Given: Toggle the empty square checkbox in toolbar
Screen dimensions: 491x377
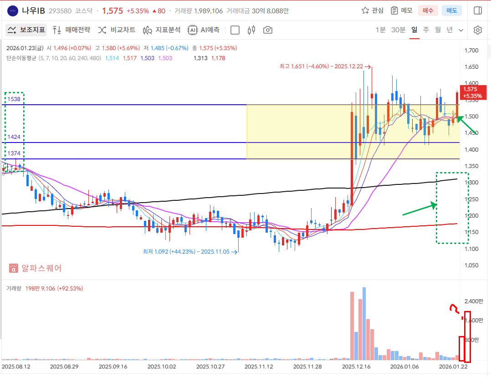Looking at the screenshot, I should click(235, 30).
